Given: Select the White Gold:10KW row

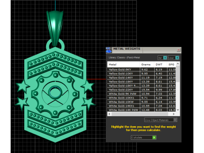Looking at the screenshot, I should click(142, 102).
